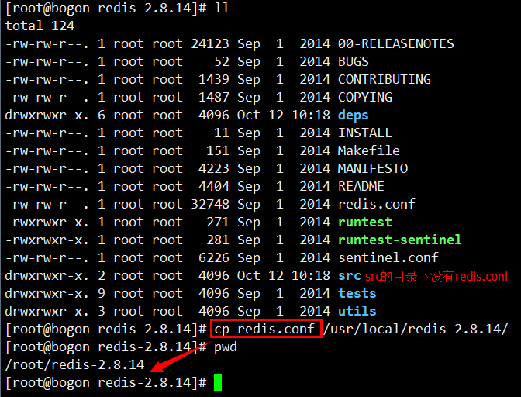The width and height of the screenshot is (521, 397).
Task: Click the green 'runtest' executable name
Action: 365,222
